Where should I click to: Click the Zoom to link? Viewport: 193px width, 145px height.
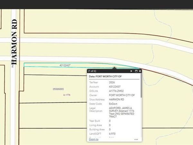click(x=94, y=139)
